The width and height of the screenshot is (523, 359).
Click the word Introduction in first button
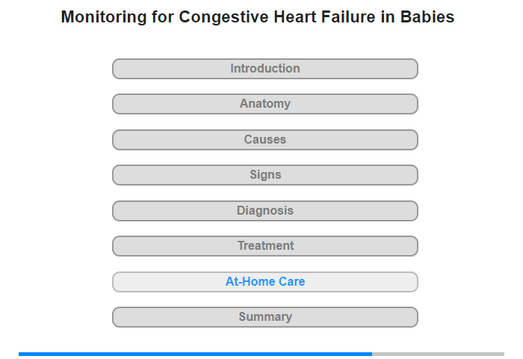pyautogui.click(x=265, y=69)
